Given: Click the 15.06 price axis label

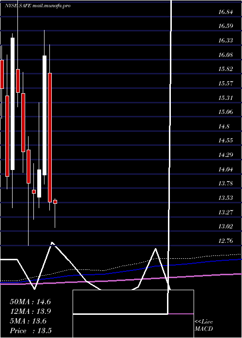Looking at the screenshot, I should point(226,112).
